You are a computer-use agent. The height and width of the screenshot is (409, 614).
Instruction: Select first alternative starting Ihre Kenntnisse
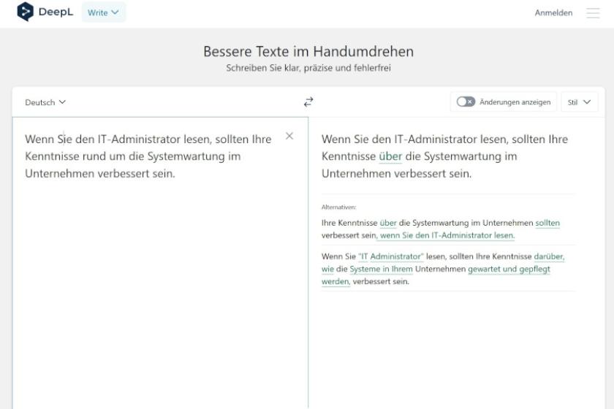[x=448, y=229]
